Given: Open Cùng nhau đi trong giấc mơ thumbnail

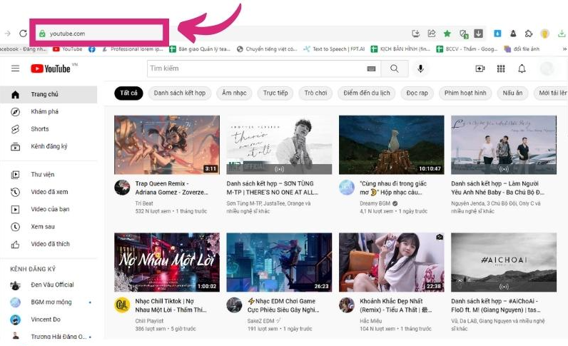Looking at the screenshot, I should pyautogui.click(x=392, y=145).
